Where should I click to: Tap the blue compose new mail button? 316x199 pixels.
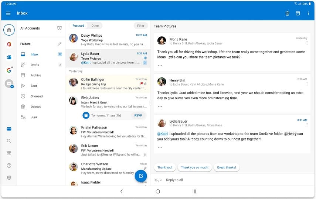click(141, 176)
